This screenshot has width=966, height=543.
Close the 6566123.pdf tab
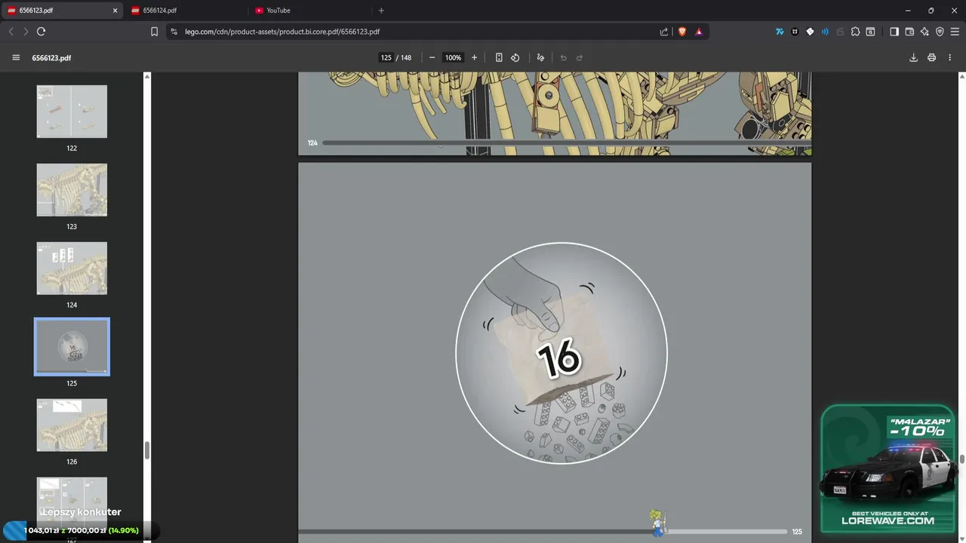click(x=115, y=11)
